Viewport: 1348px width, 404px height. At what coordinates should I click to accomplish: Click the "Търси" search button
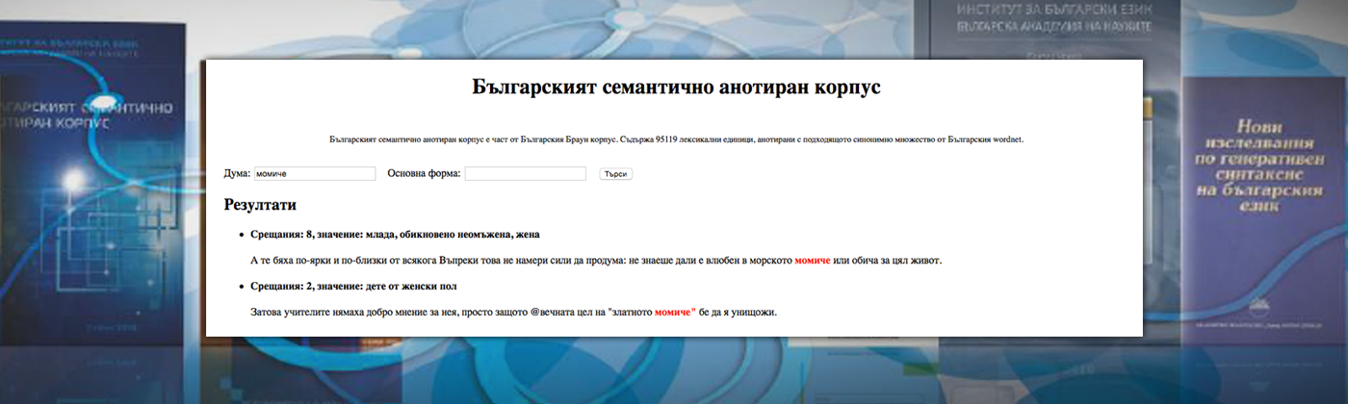click(x=615, y=174)
